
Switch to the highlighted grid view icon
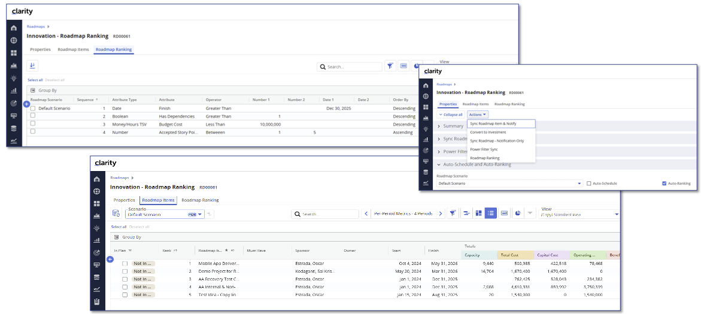490,214
